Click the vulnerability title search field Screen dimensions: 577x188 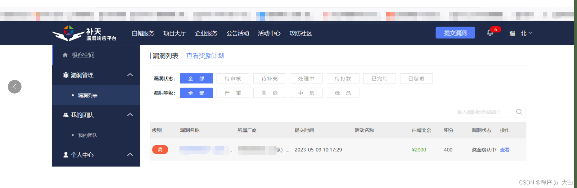[x=482, y=112]
